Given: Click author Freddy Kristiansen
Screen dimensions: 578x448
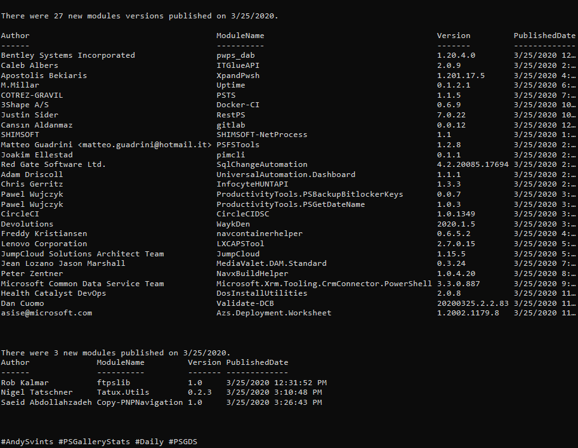Looking at the screenshot, I should click(44, 234).
